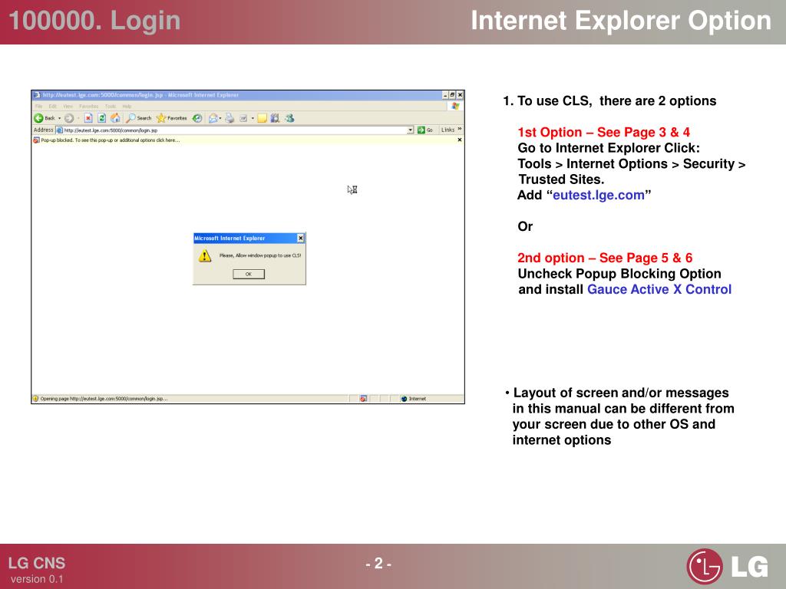The width and height of the screenshot is (786, 589).
Task: Click the red "2nd option – See Page 5 & 6" text
Action: [605, 258]
